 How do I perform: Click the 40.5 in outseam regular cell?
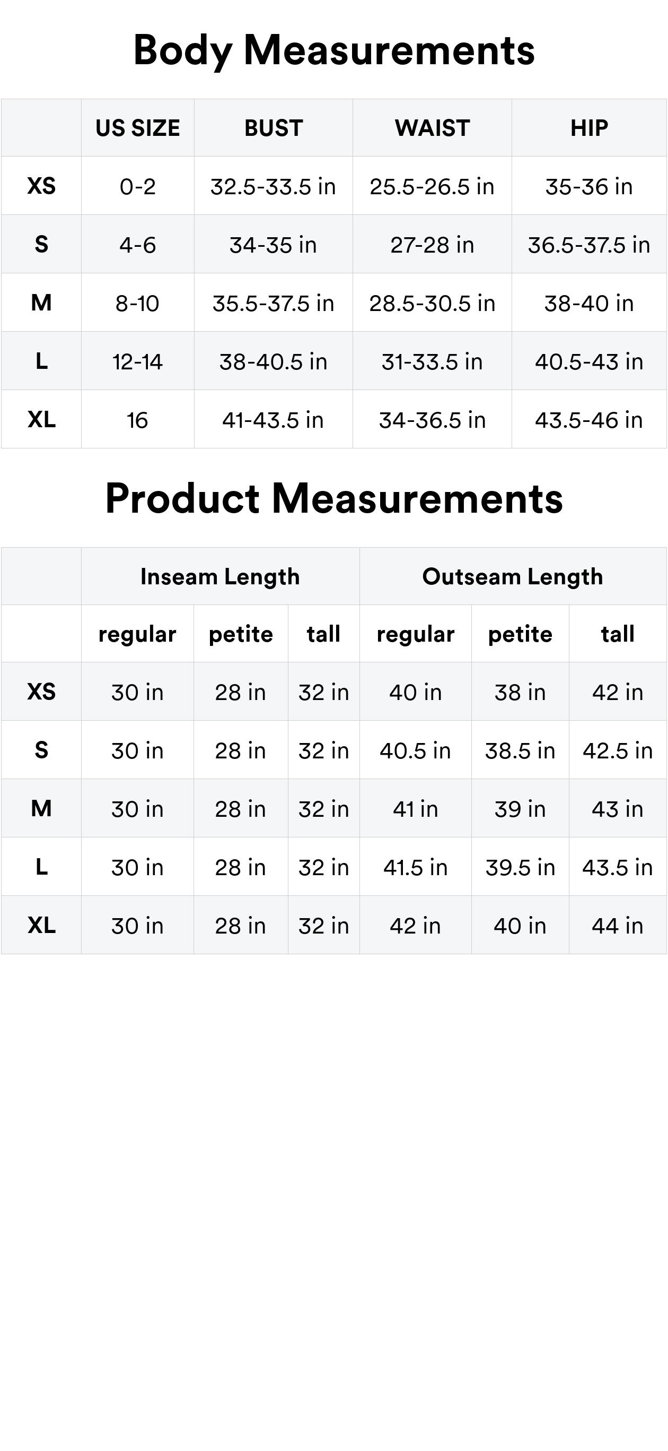click(415, 751)
